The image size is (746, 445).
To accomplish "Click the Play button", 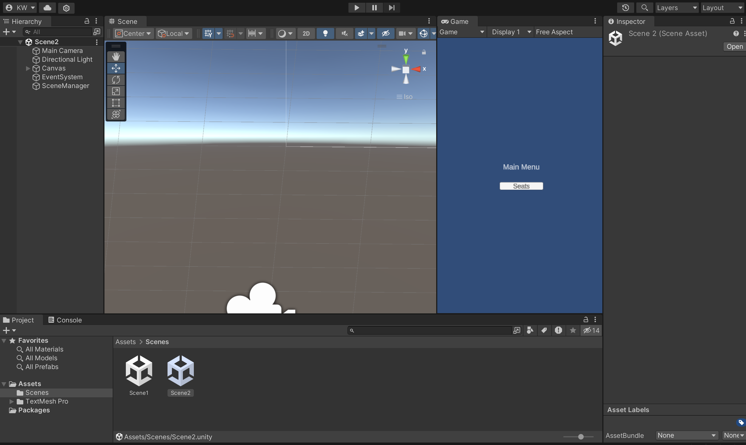I will click(x=356, y=7).
